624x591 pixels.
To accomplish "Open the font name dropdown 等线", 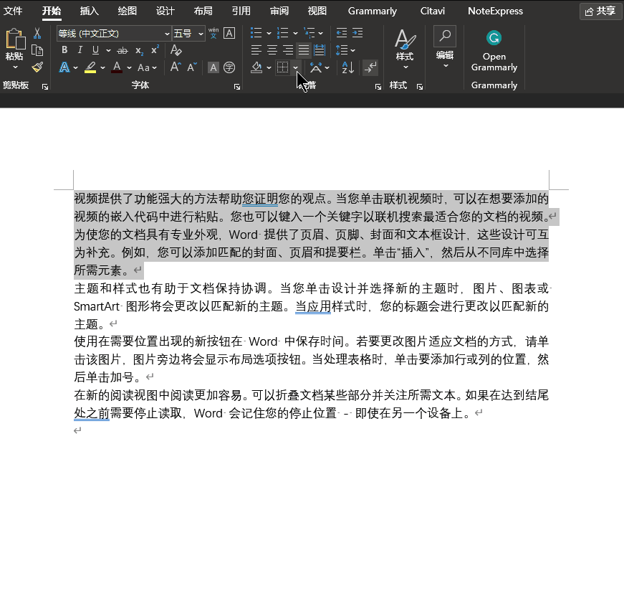I will pyautogui.click(x=167, y=34).
